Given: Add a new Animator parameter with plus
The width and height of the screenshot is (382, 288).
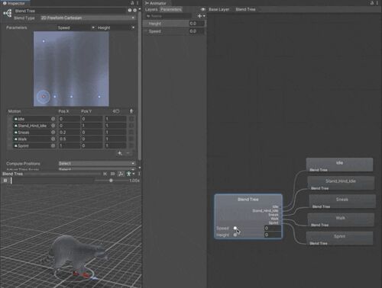Looking at the screenshot, I should pos(201,16).
